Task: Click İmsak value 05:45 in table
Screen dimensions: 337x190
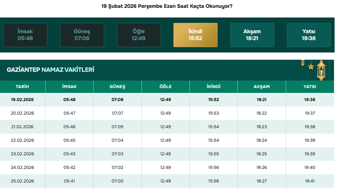Action: pyautogui.click(x=70, y=140)
